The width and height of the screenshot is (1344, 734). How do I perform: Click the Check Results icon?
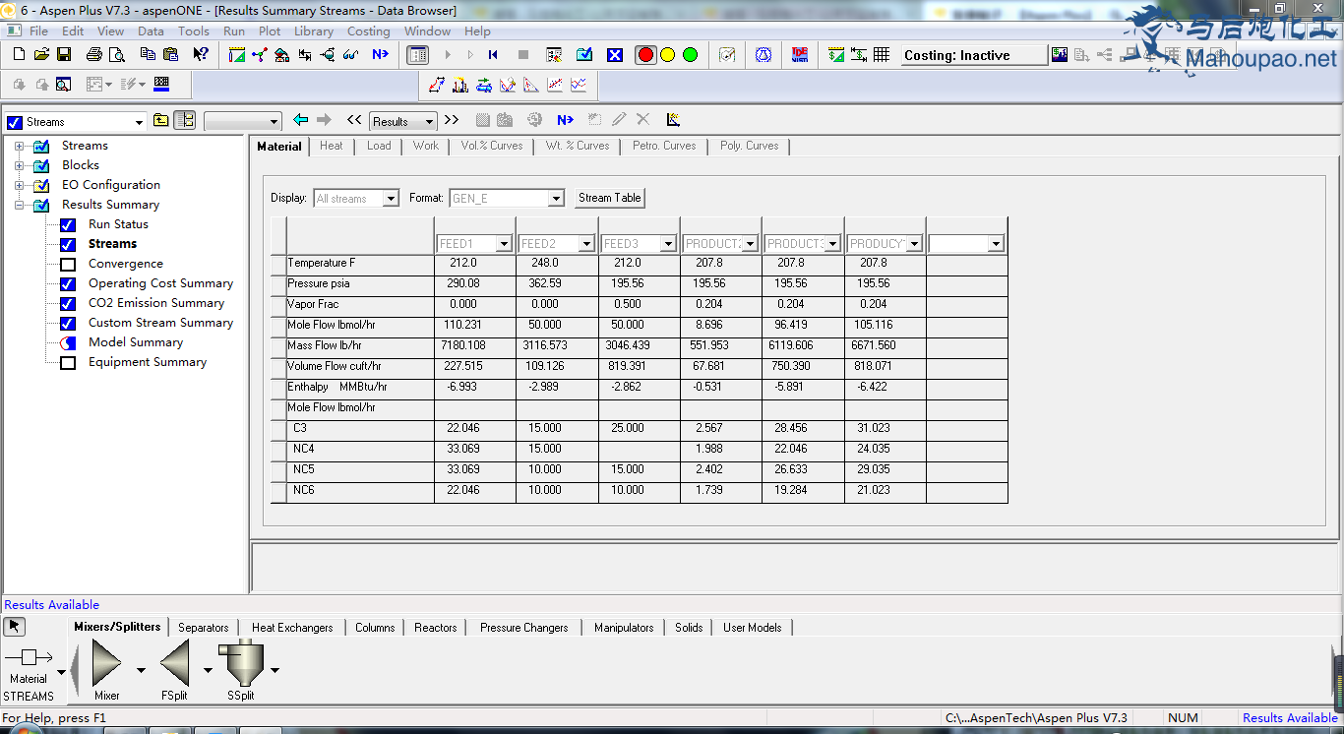coord(584,55)
